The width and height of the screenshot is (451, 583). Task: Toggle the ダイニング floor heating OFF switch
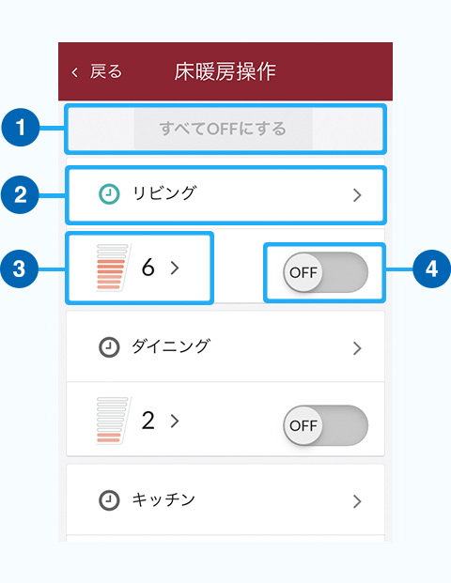pos(326,425)
